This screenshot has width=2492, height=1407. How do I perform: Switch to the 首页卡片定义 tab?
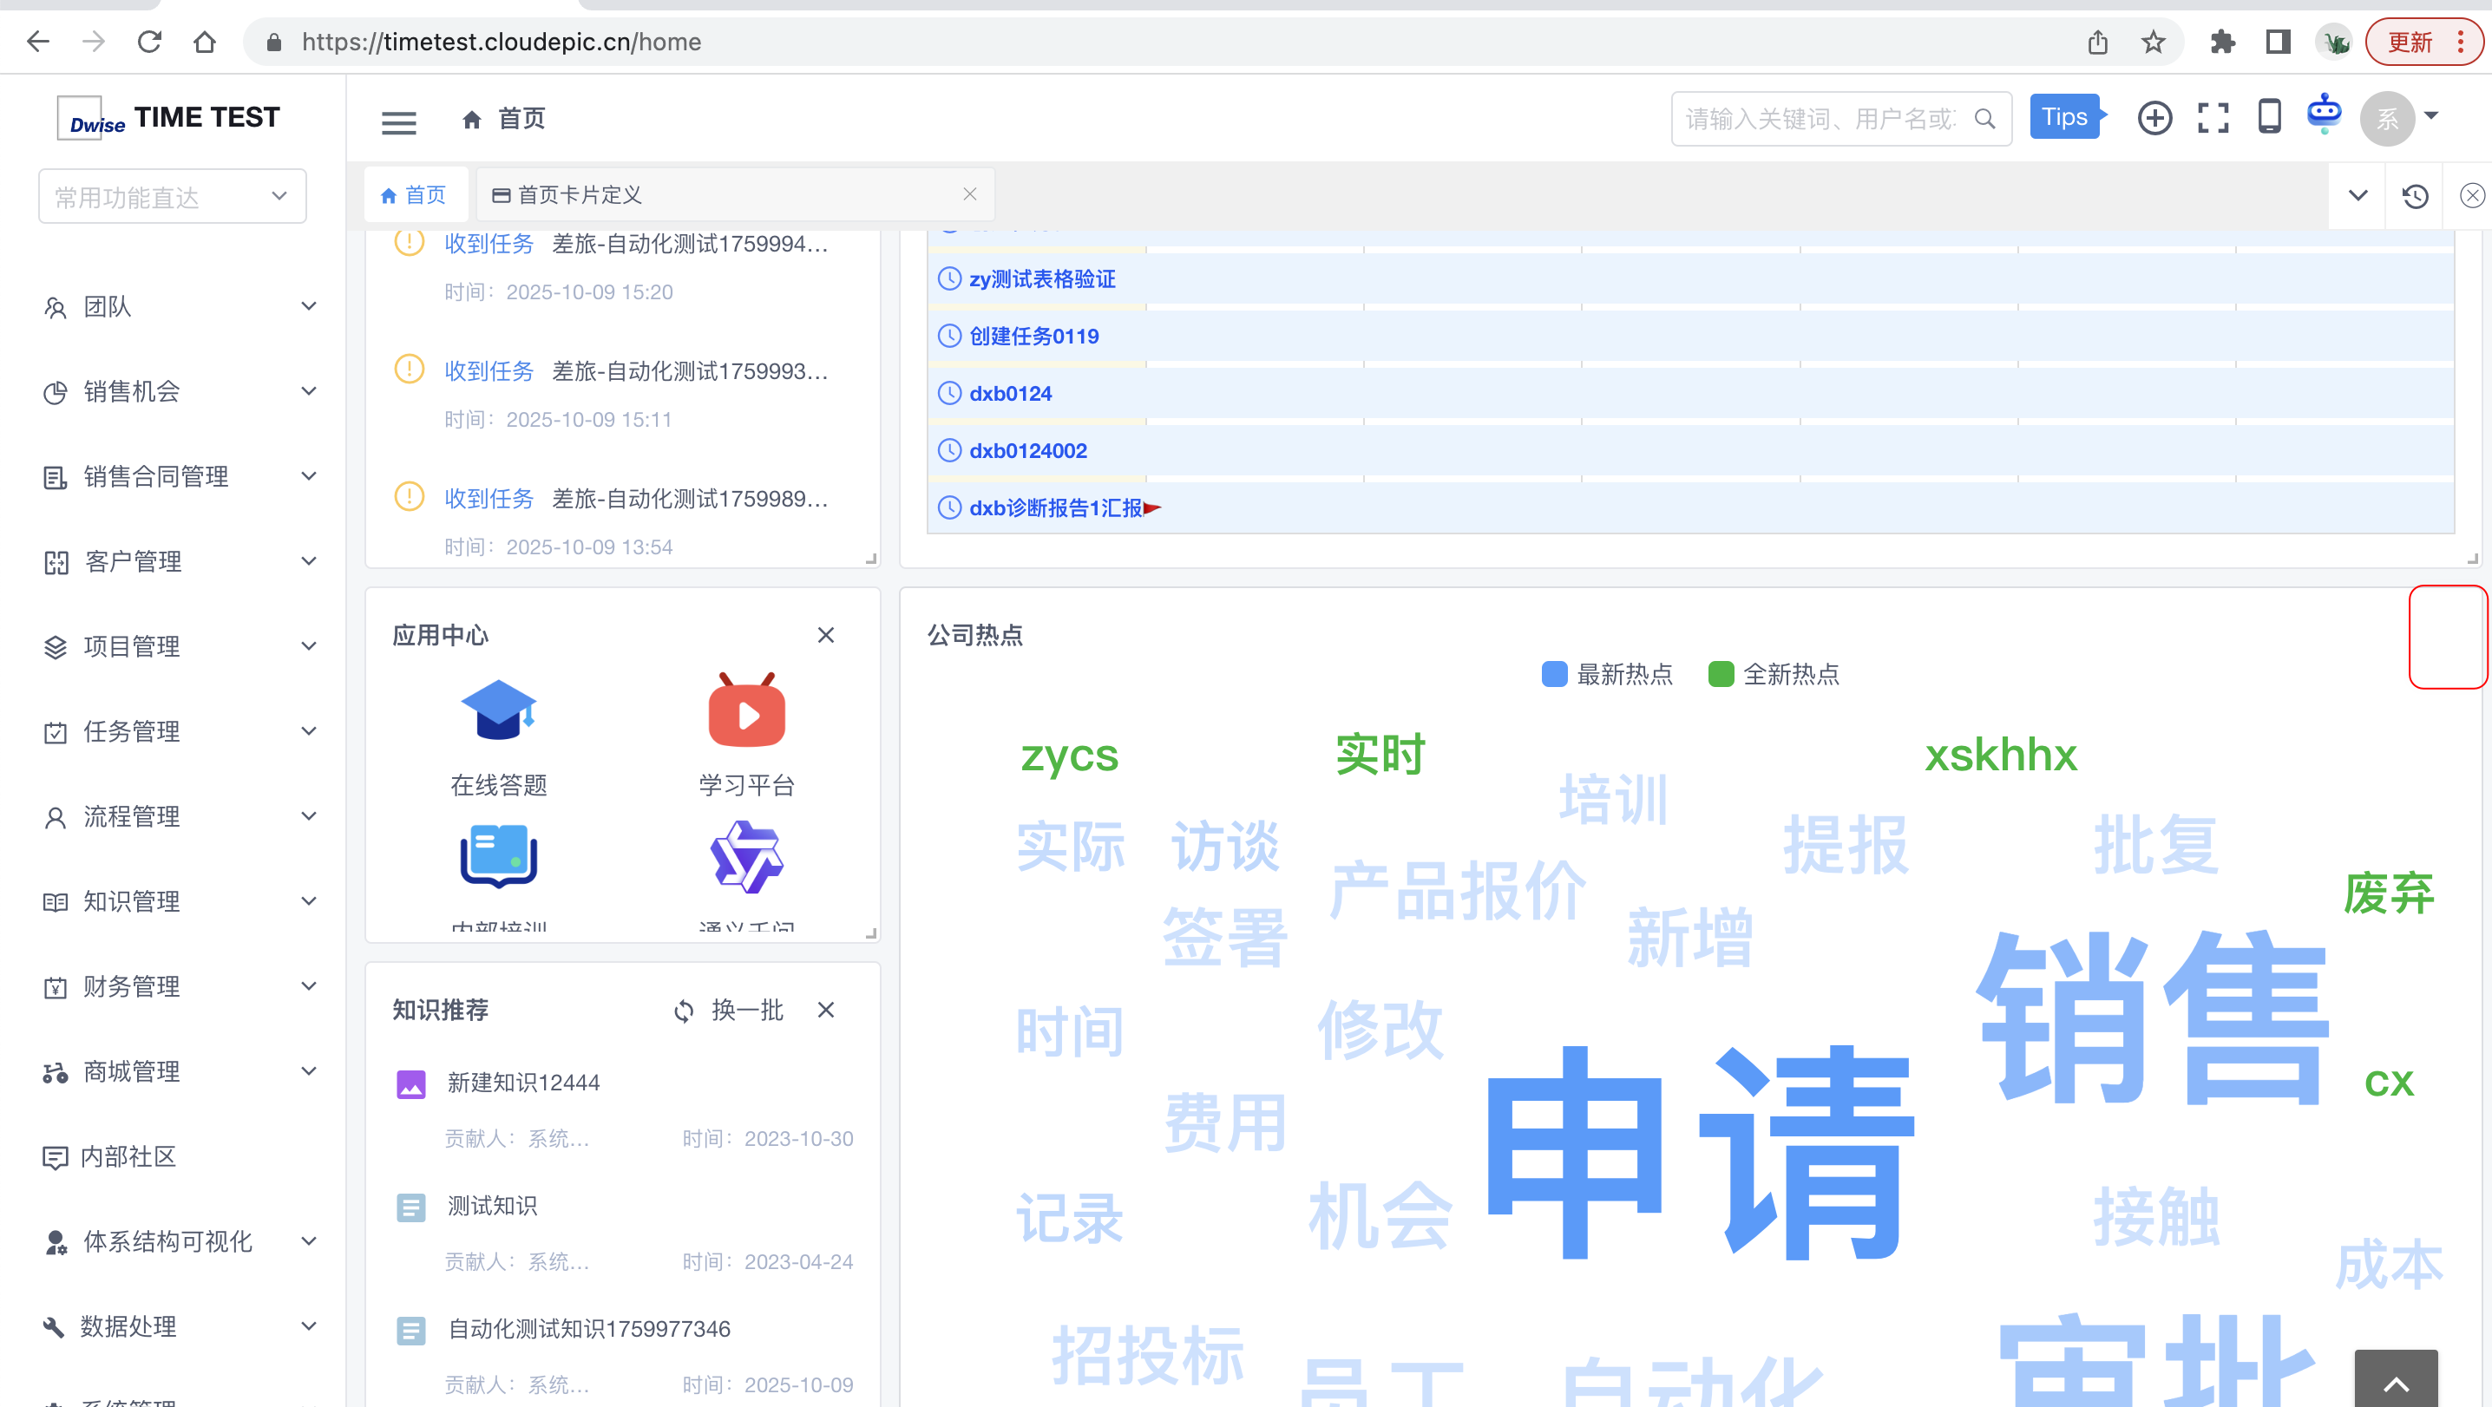[580, 195]
